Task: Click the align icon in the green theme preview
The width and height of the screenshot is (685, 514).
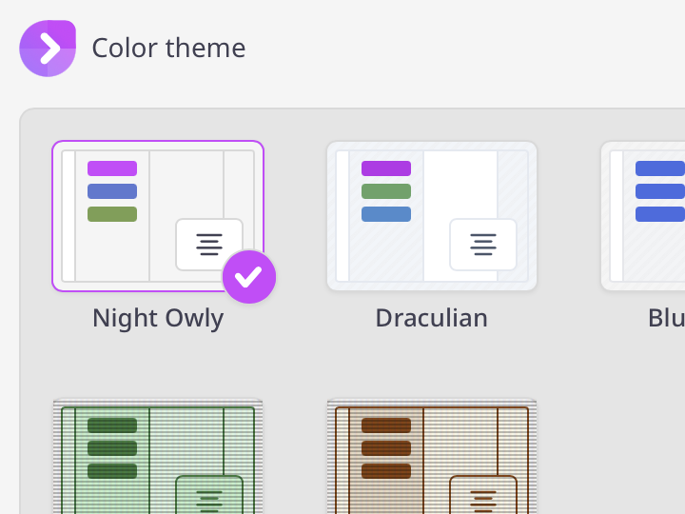Action: click(x=209, y=496)
